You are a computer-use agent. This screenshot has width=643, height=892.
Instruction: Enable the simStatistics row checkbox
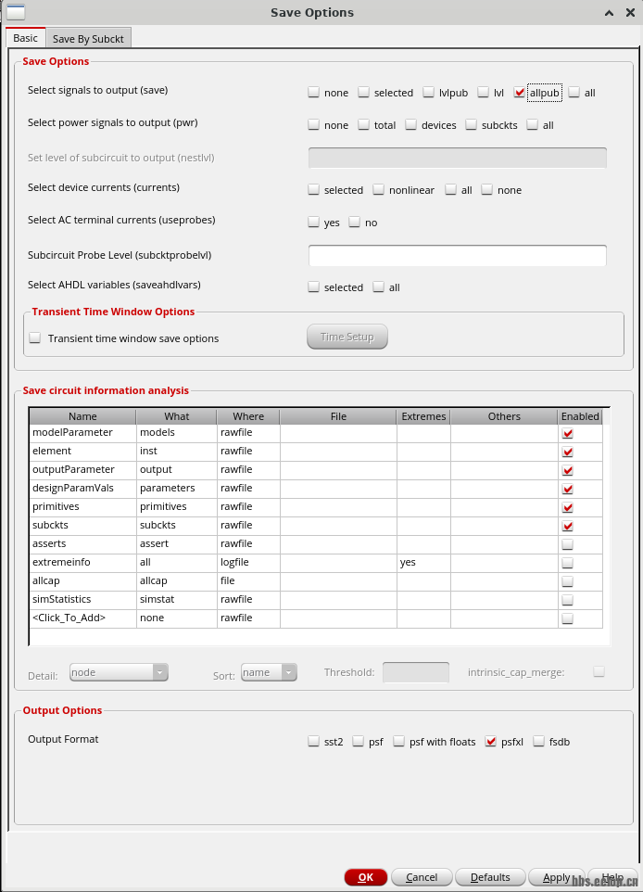[x=567, y=600]
